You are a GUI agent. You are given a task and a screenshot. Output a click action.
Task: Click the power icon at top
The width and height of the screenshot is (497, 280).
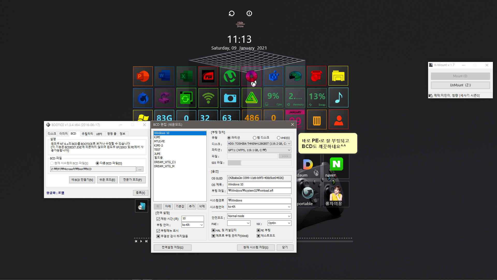pos(249,13)
